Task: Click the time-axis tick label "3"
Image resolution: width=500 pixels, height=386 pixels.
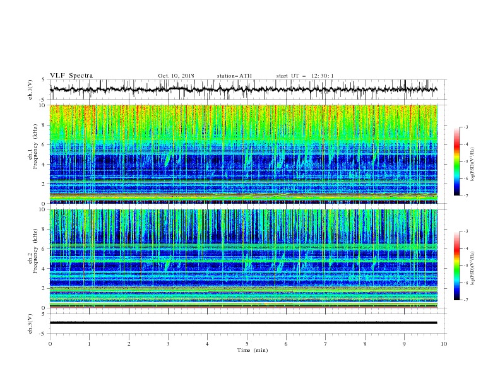Action: coord(168,344)
